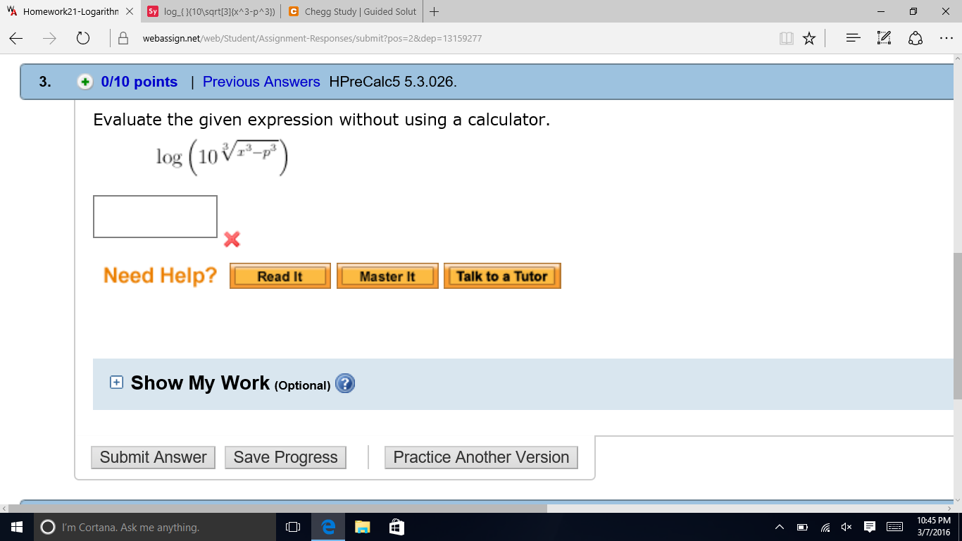Open a new browser tab
The width and height of the screenshot is (962, 541).
click(x=434, y=11)
